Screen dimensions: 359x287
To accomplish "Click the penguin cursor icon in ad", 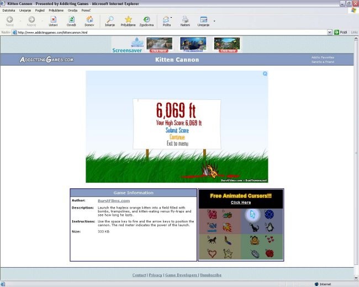I will tap(270, 227).
